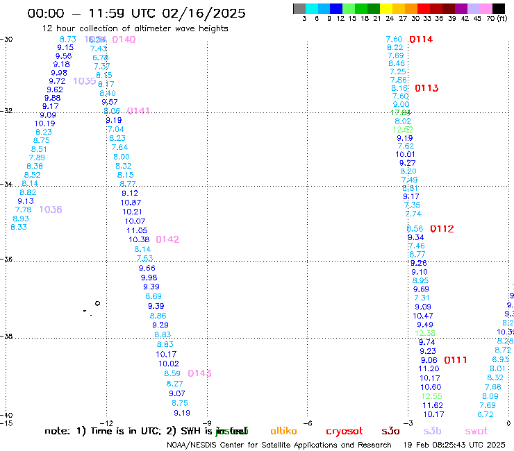Click the small island outline on the map
Screen dimensions: 514x451
tap(97, 303)
